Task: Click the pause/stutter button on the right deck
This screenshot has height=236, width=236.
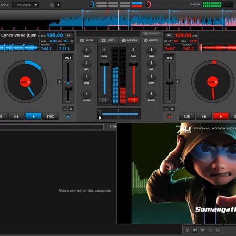Action: pos(203,117)
